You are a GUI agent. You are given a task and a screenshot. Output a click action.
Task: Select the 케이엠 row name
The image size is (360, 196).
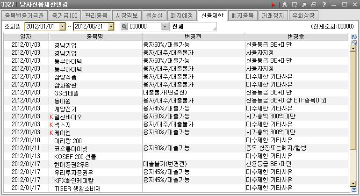[x=63, y=133]
